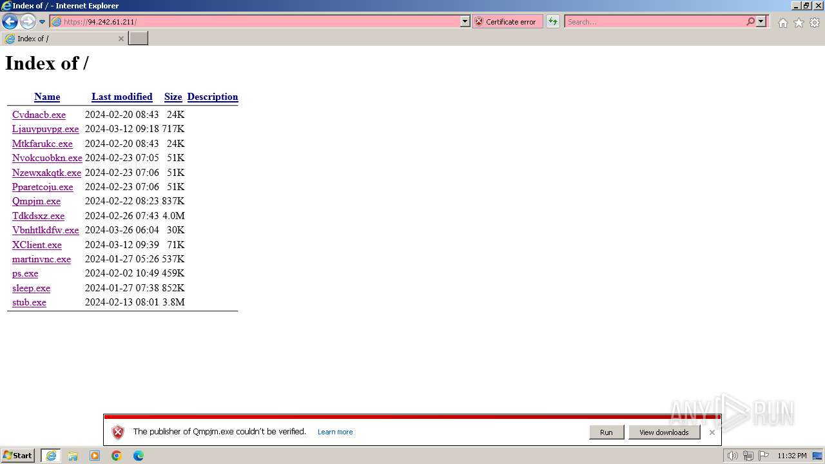Open the Tools gear icon
The image size is (825, 464).
tap(815, 23)
